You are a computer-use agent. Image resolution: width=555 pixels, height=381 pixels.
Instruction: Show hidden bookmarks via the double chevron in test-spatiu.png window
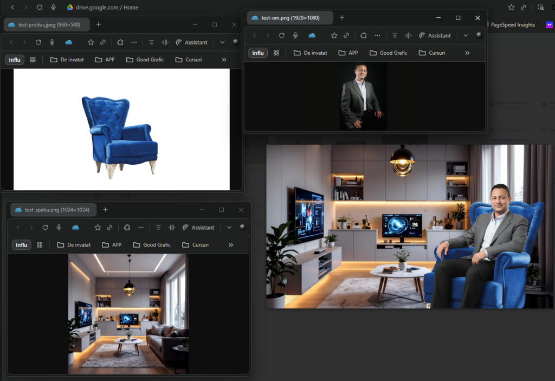coord(231,245)
